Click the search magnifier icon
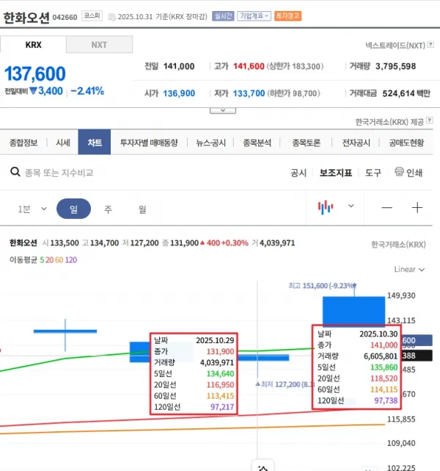440x471 pixels. [x=15, y=173]
